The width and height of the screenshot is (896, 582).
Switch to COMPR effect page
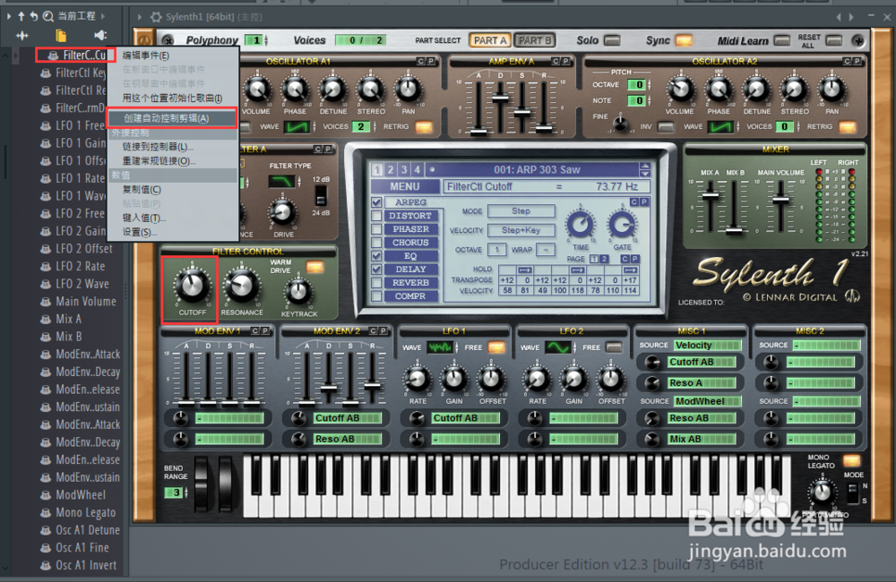[411, 295]
